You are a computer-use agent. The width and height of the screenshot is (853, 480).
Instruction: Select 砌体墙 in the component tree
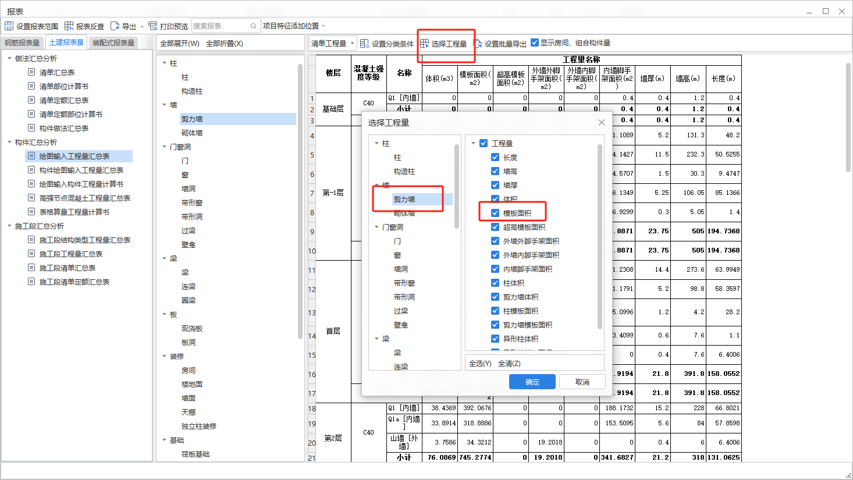click(192, 133)
